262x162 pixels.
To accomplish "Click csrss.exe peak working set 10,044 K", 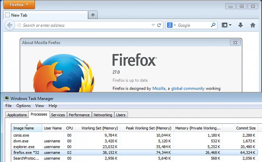I will [163, 135].
